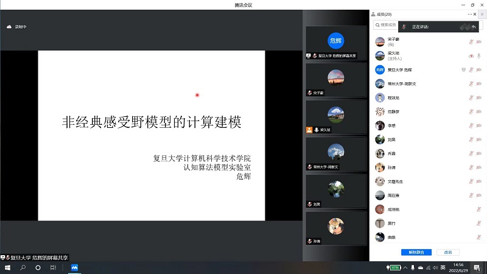
Task: Click 复旦大学 危辉's blue avatar in the members list
Action: click(x=379, y=70)
